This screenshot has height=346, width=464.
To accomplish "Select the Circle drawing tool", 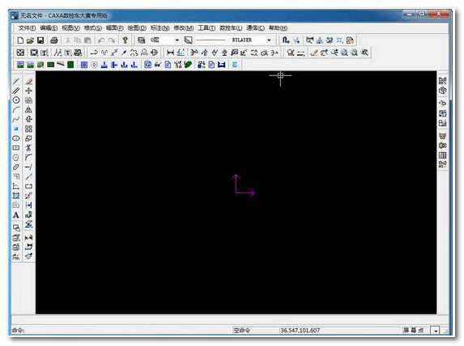I will coord(16,100).
